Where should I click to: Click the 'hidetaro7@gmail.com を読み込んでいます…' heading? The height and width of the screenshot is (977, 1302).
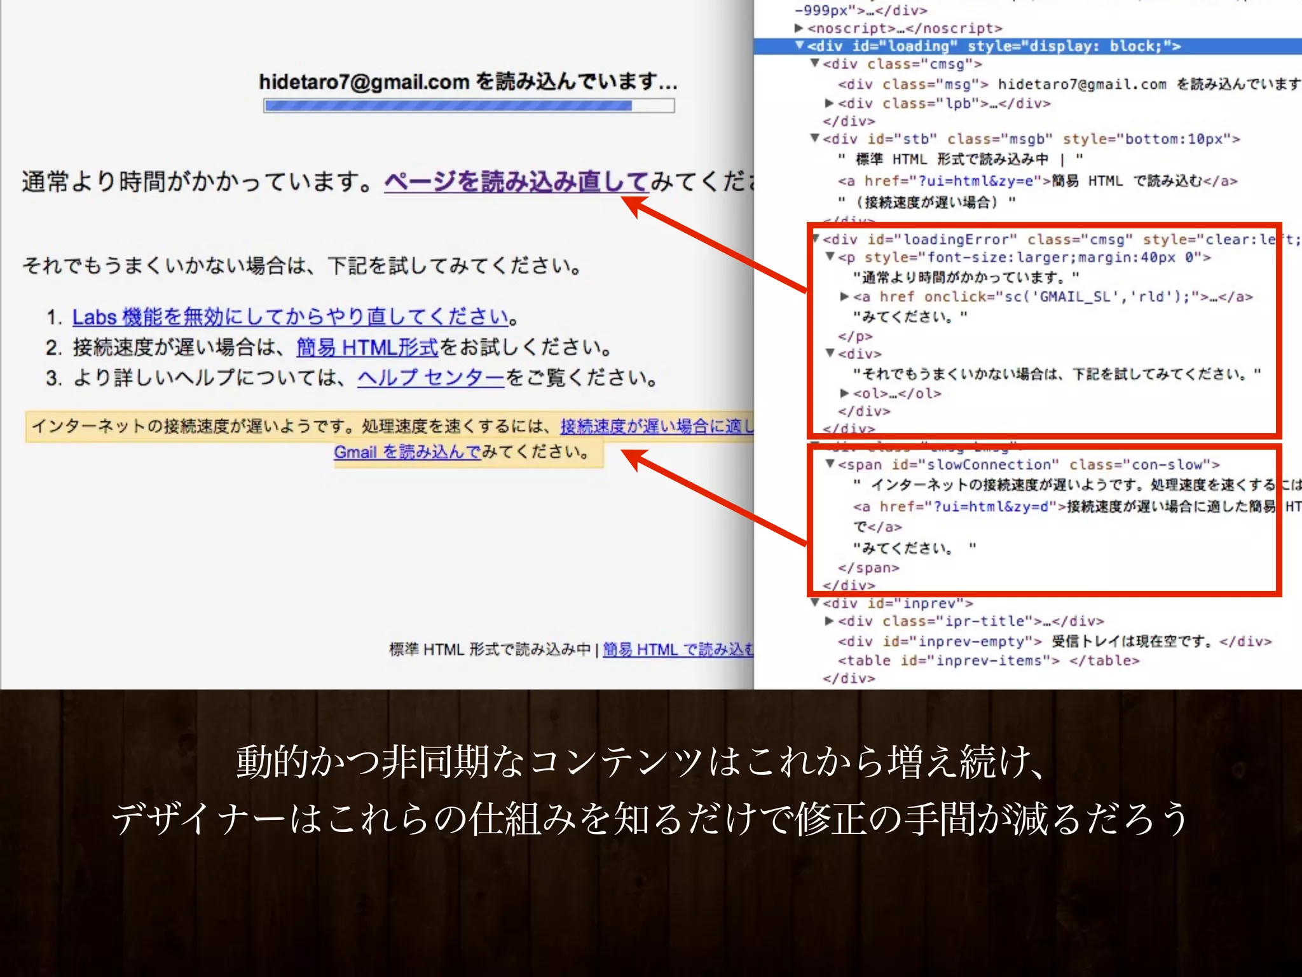point(469,81)
